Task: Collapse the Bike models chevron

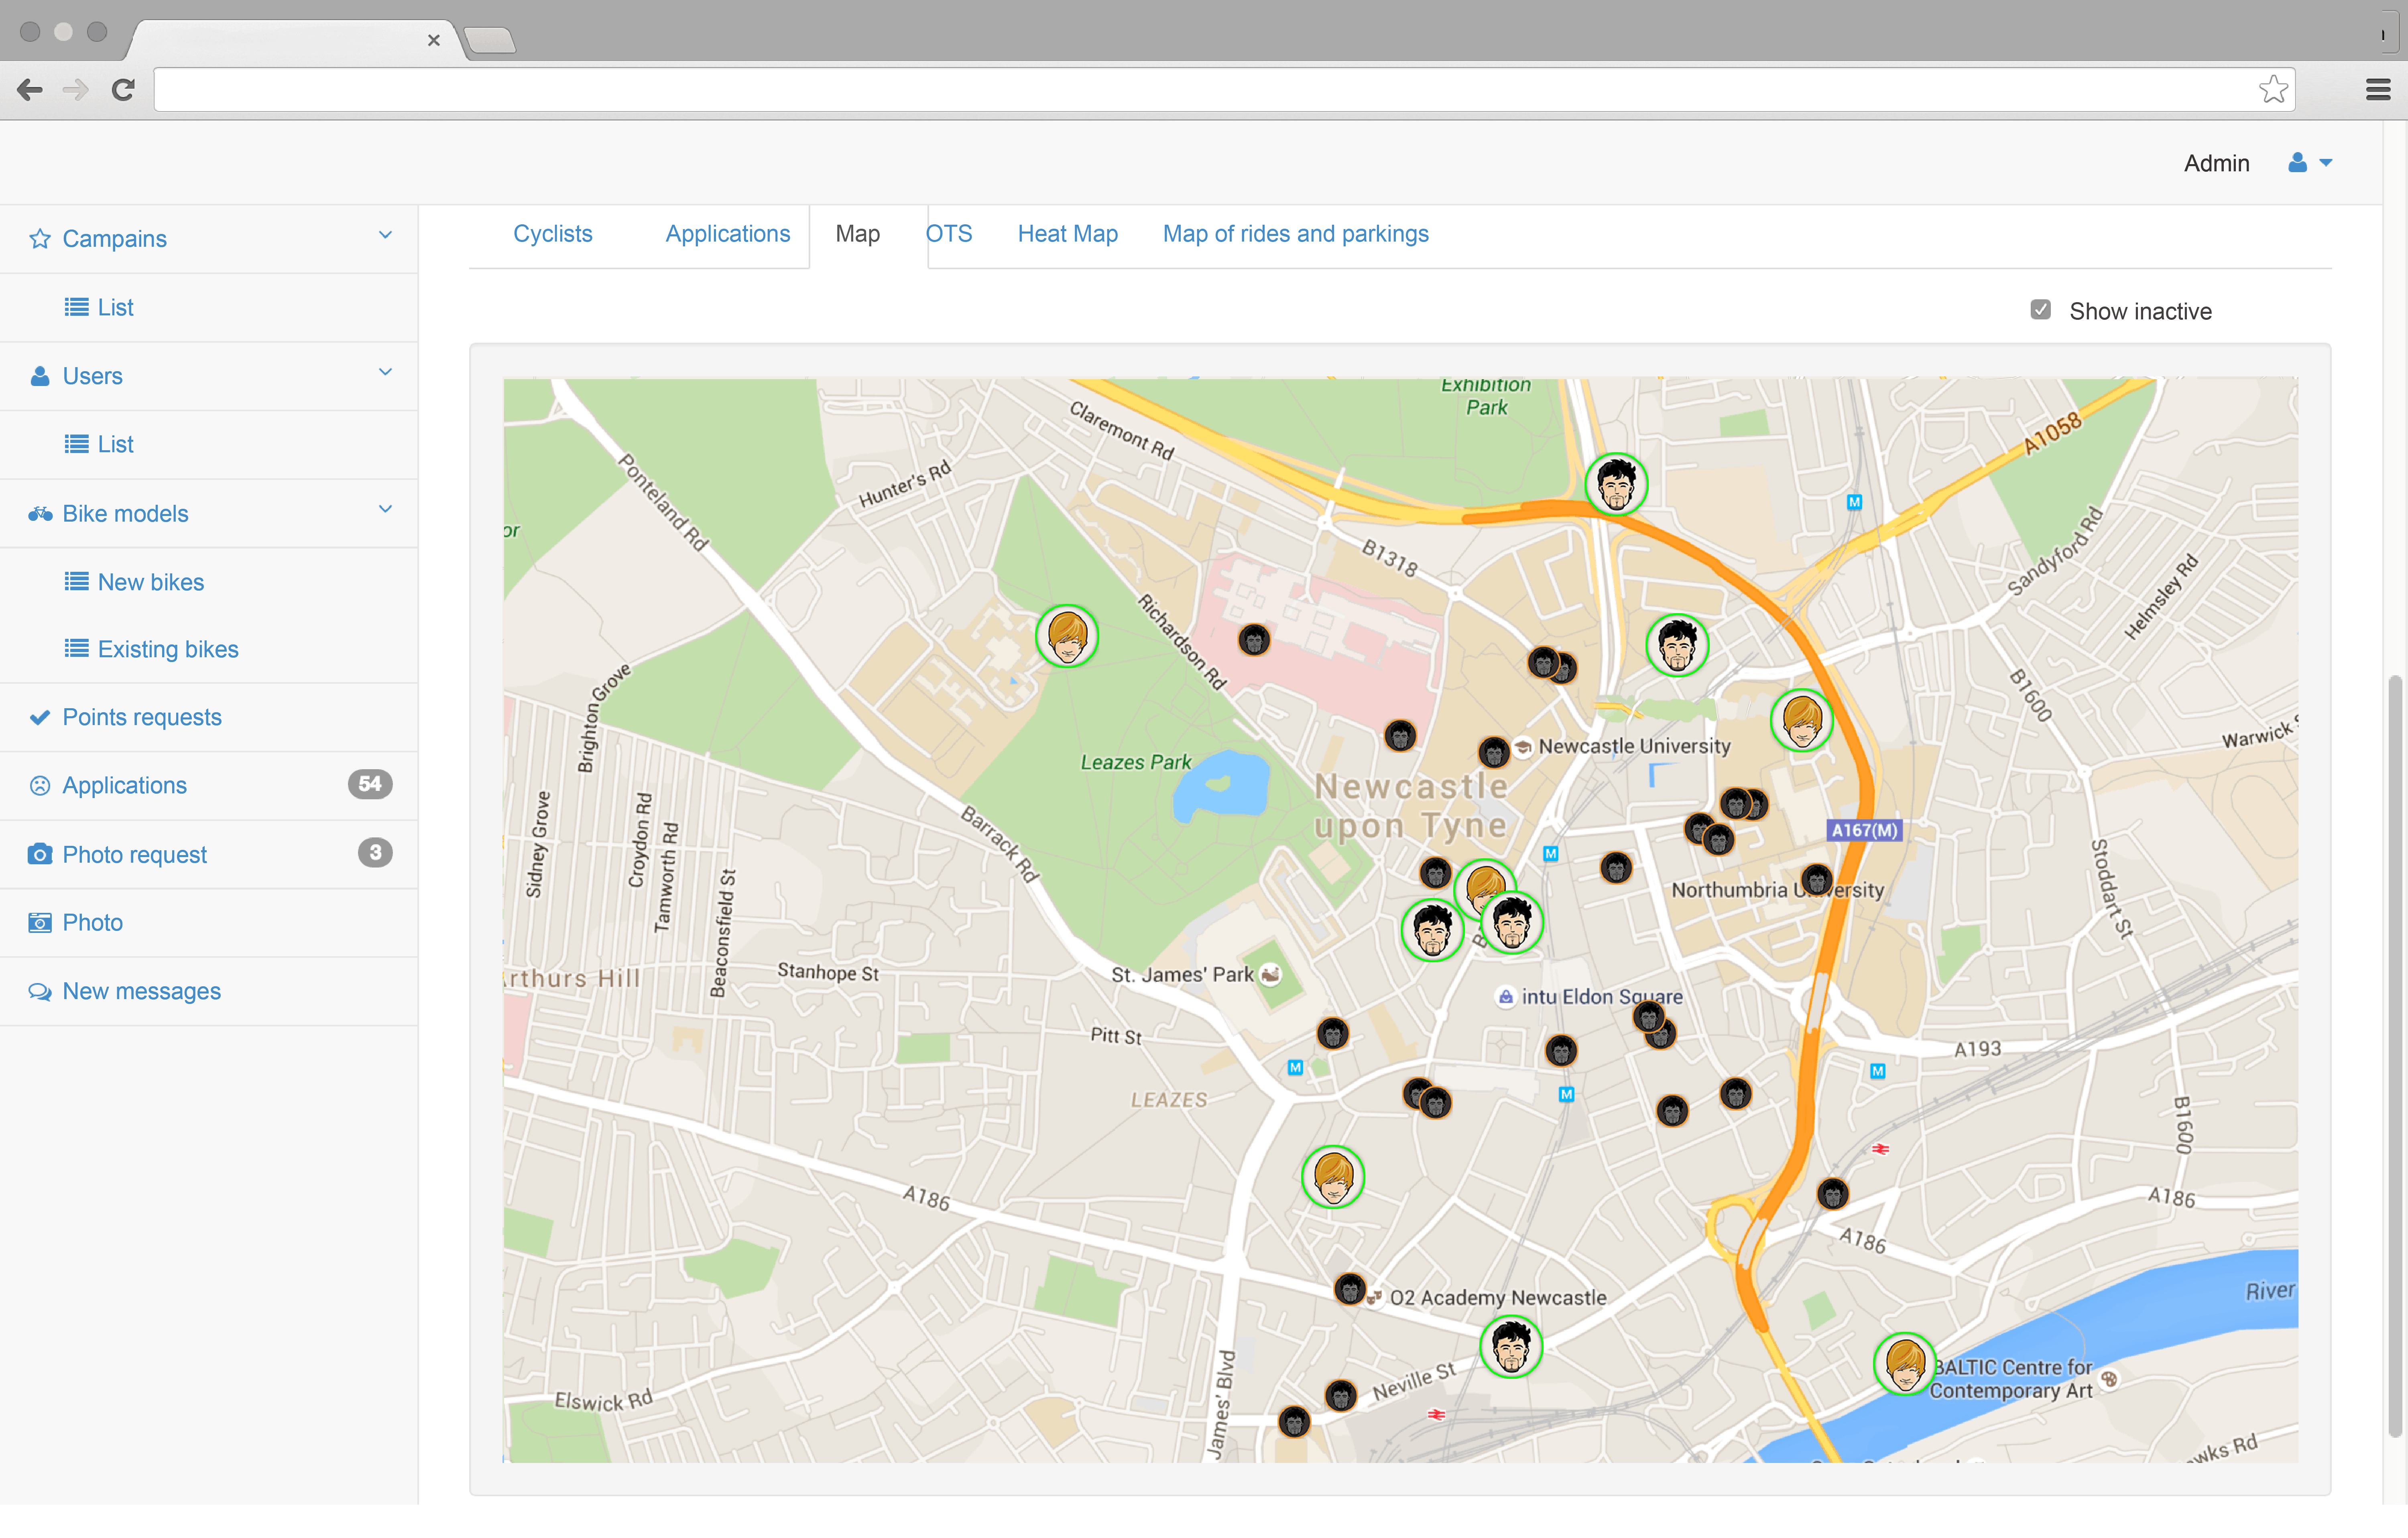Action: (385, 510)
